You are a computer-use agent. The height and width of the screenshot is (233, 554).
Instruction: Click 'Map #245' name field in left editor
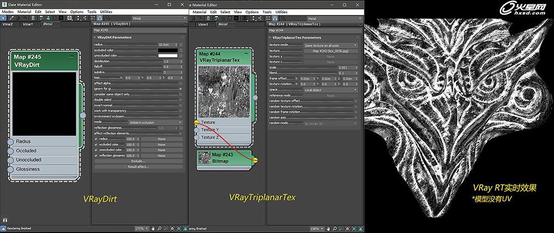point(140,30)
